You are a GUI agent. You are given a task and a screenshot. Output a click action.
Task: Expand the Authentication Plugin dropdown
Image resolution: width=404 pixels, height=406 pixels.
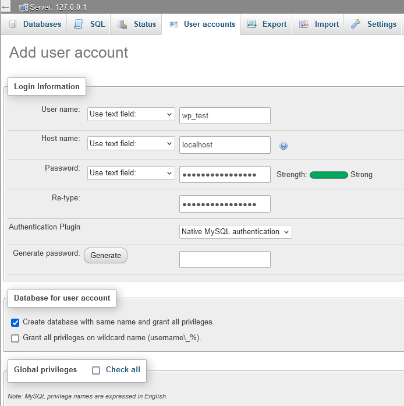tap(235, 232)
